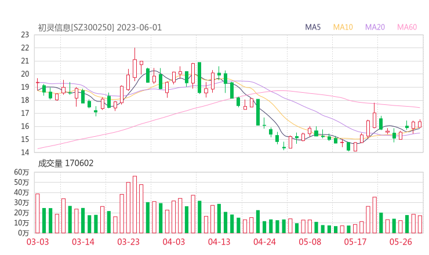
Task: Click the 10万 volume axis label
Action: pyautogui.click(x=21, y=223)
